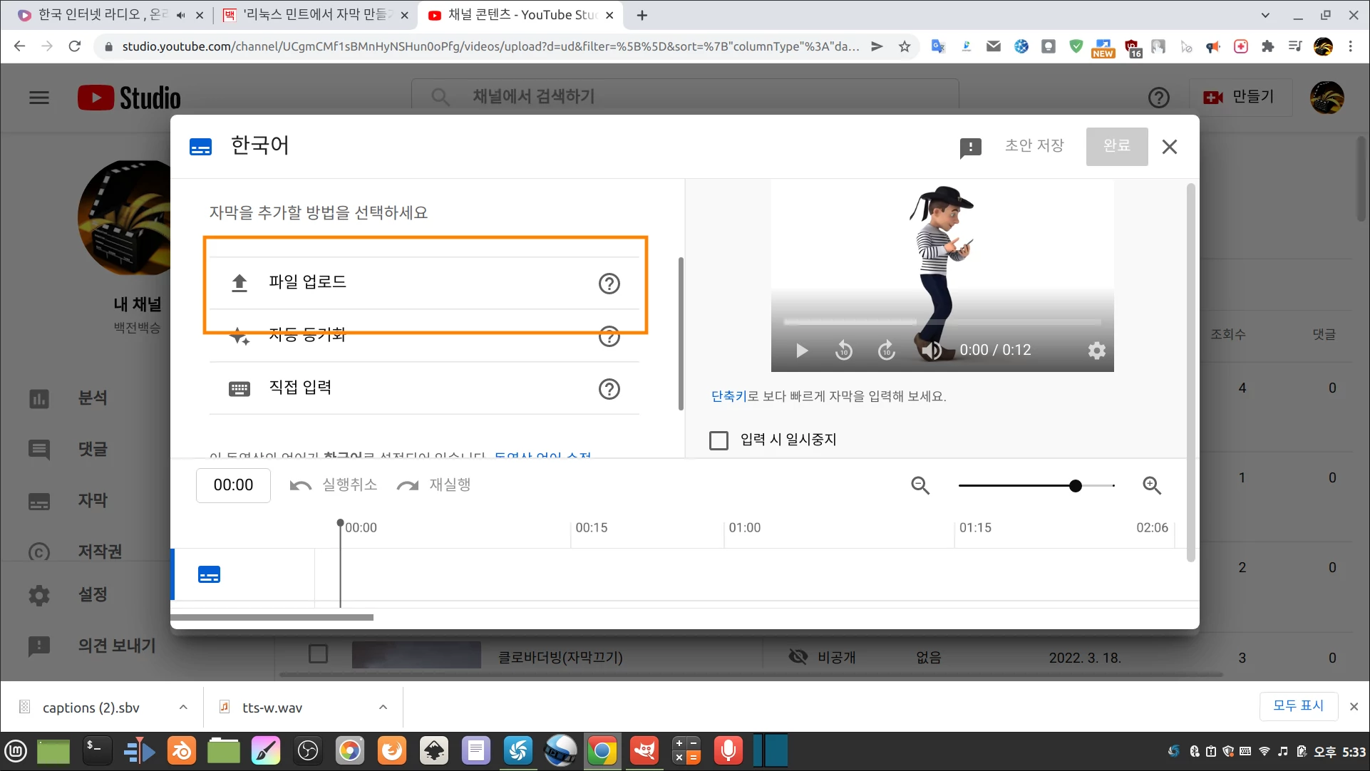Open the video player settings gear

(x=1096, y=350)
